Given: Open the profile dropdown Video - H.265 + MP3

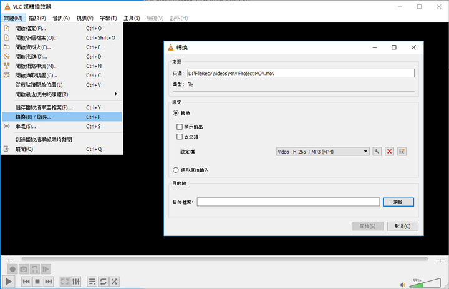Looking at the screenshot, I should [x=323, y=152].
